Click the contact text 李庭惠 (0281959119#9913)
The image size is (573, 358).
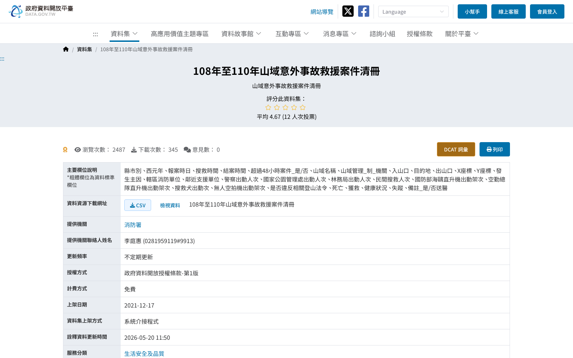pos(160,241)
